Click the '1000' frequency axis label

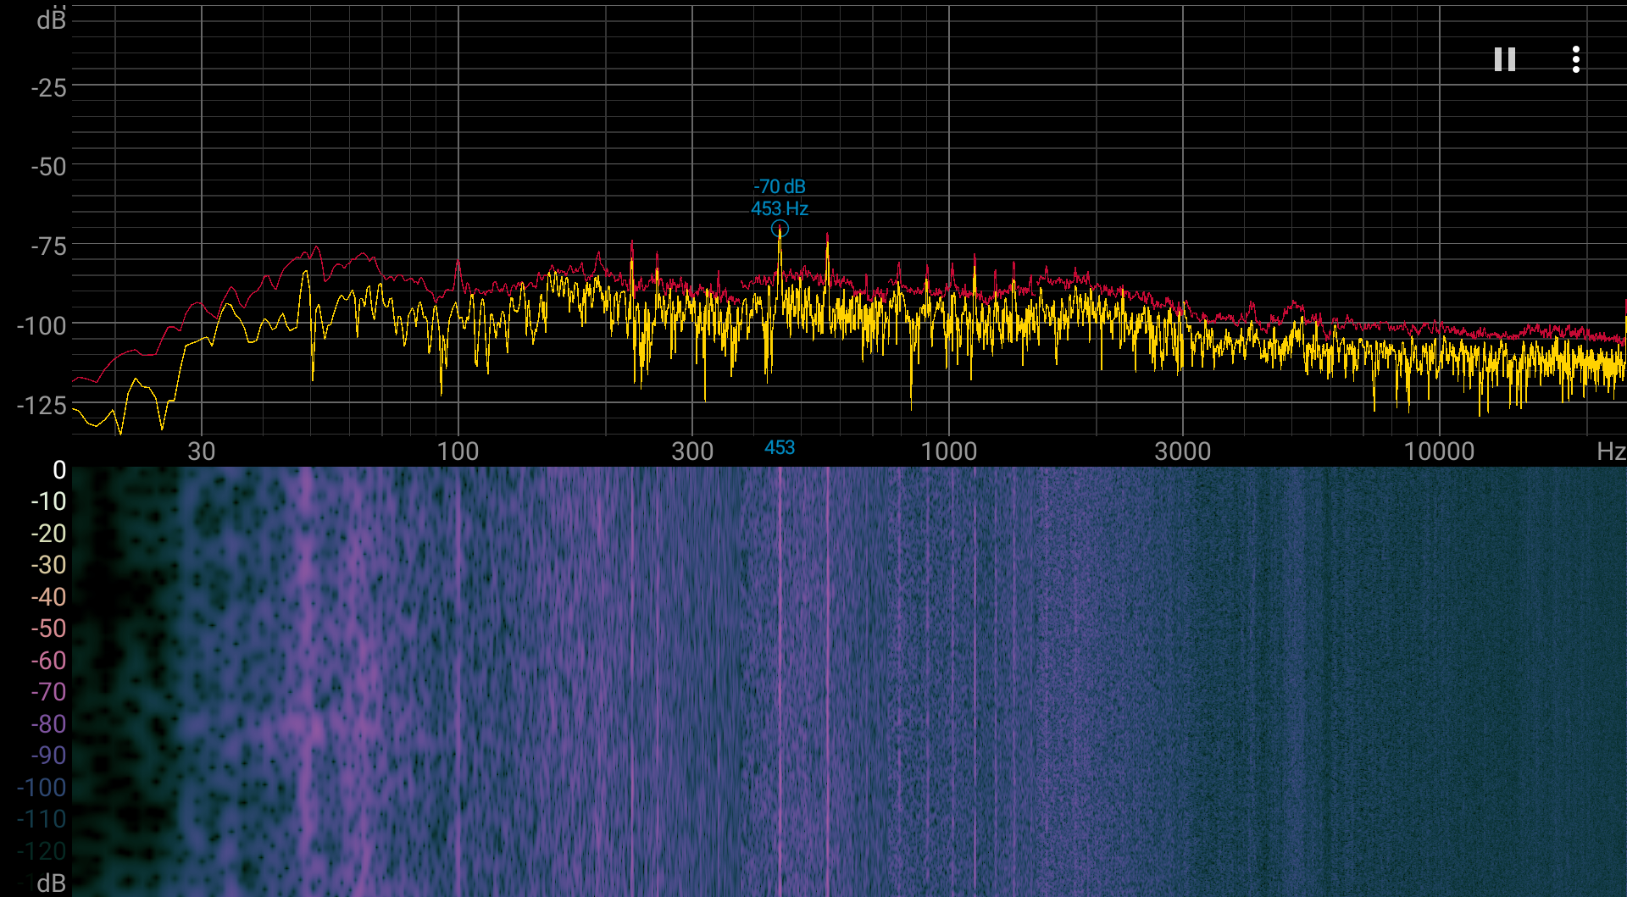[949, 451]
